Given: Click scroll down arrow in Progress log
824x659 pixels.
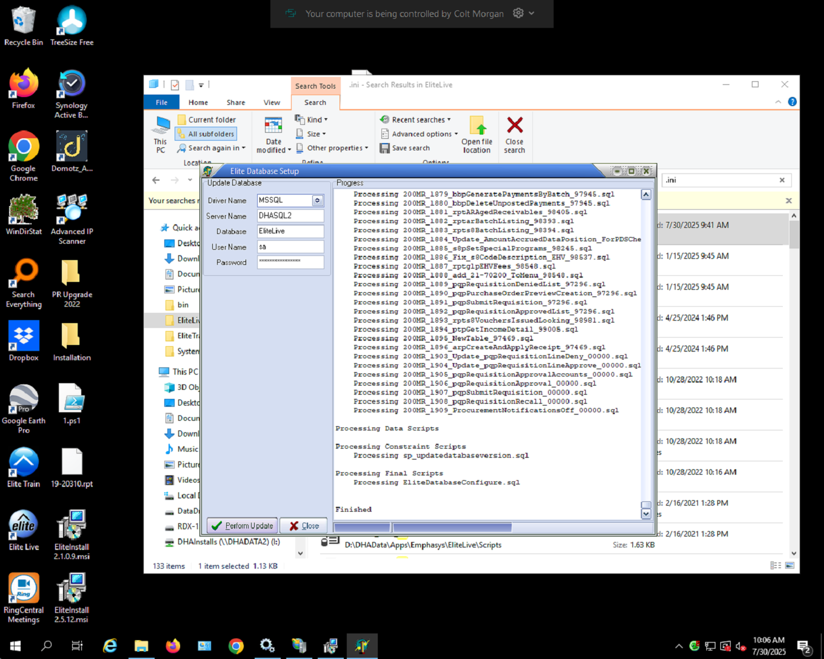Looking at the screenshot, I should pos(646,513).
